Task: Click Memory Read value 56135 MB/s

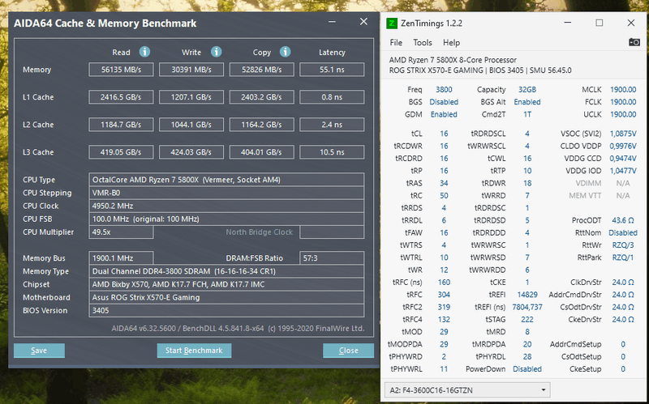Action: [x=121, y=70]
